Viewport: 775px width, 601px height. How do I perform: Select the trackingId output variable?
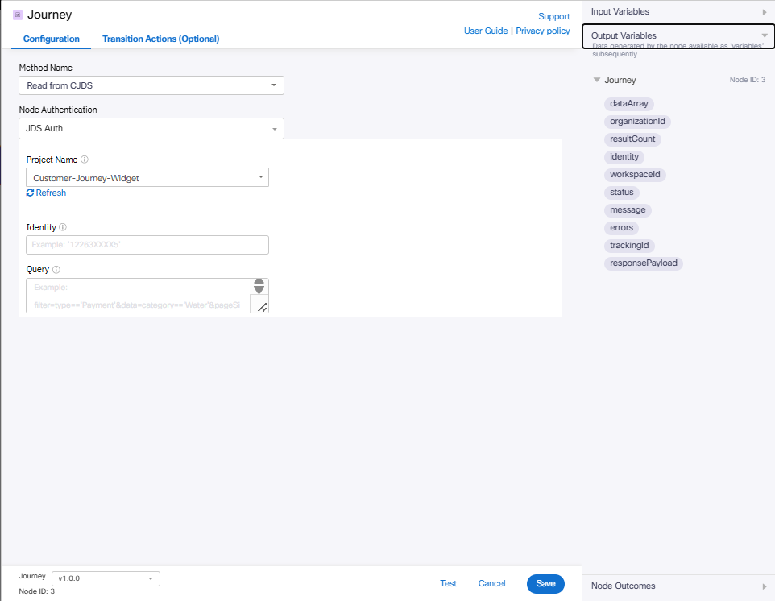tap(629, 246)
